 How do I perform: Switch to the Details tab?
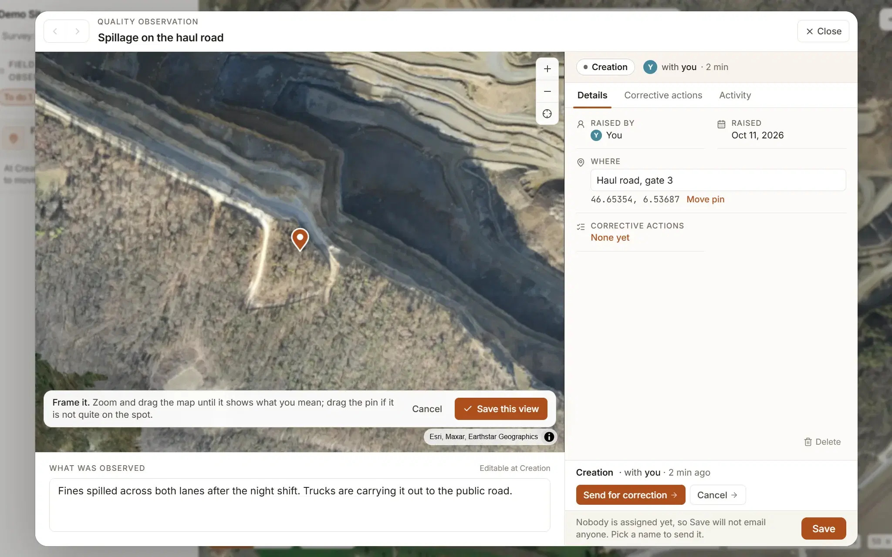pyautogui.click(x=592, y=95)
